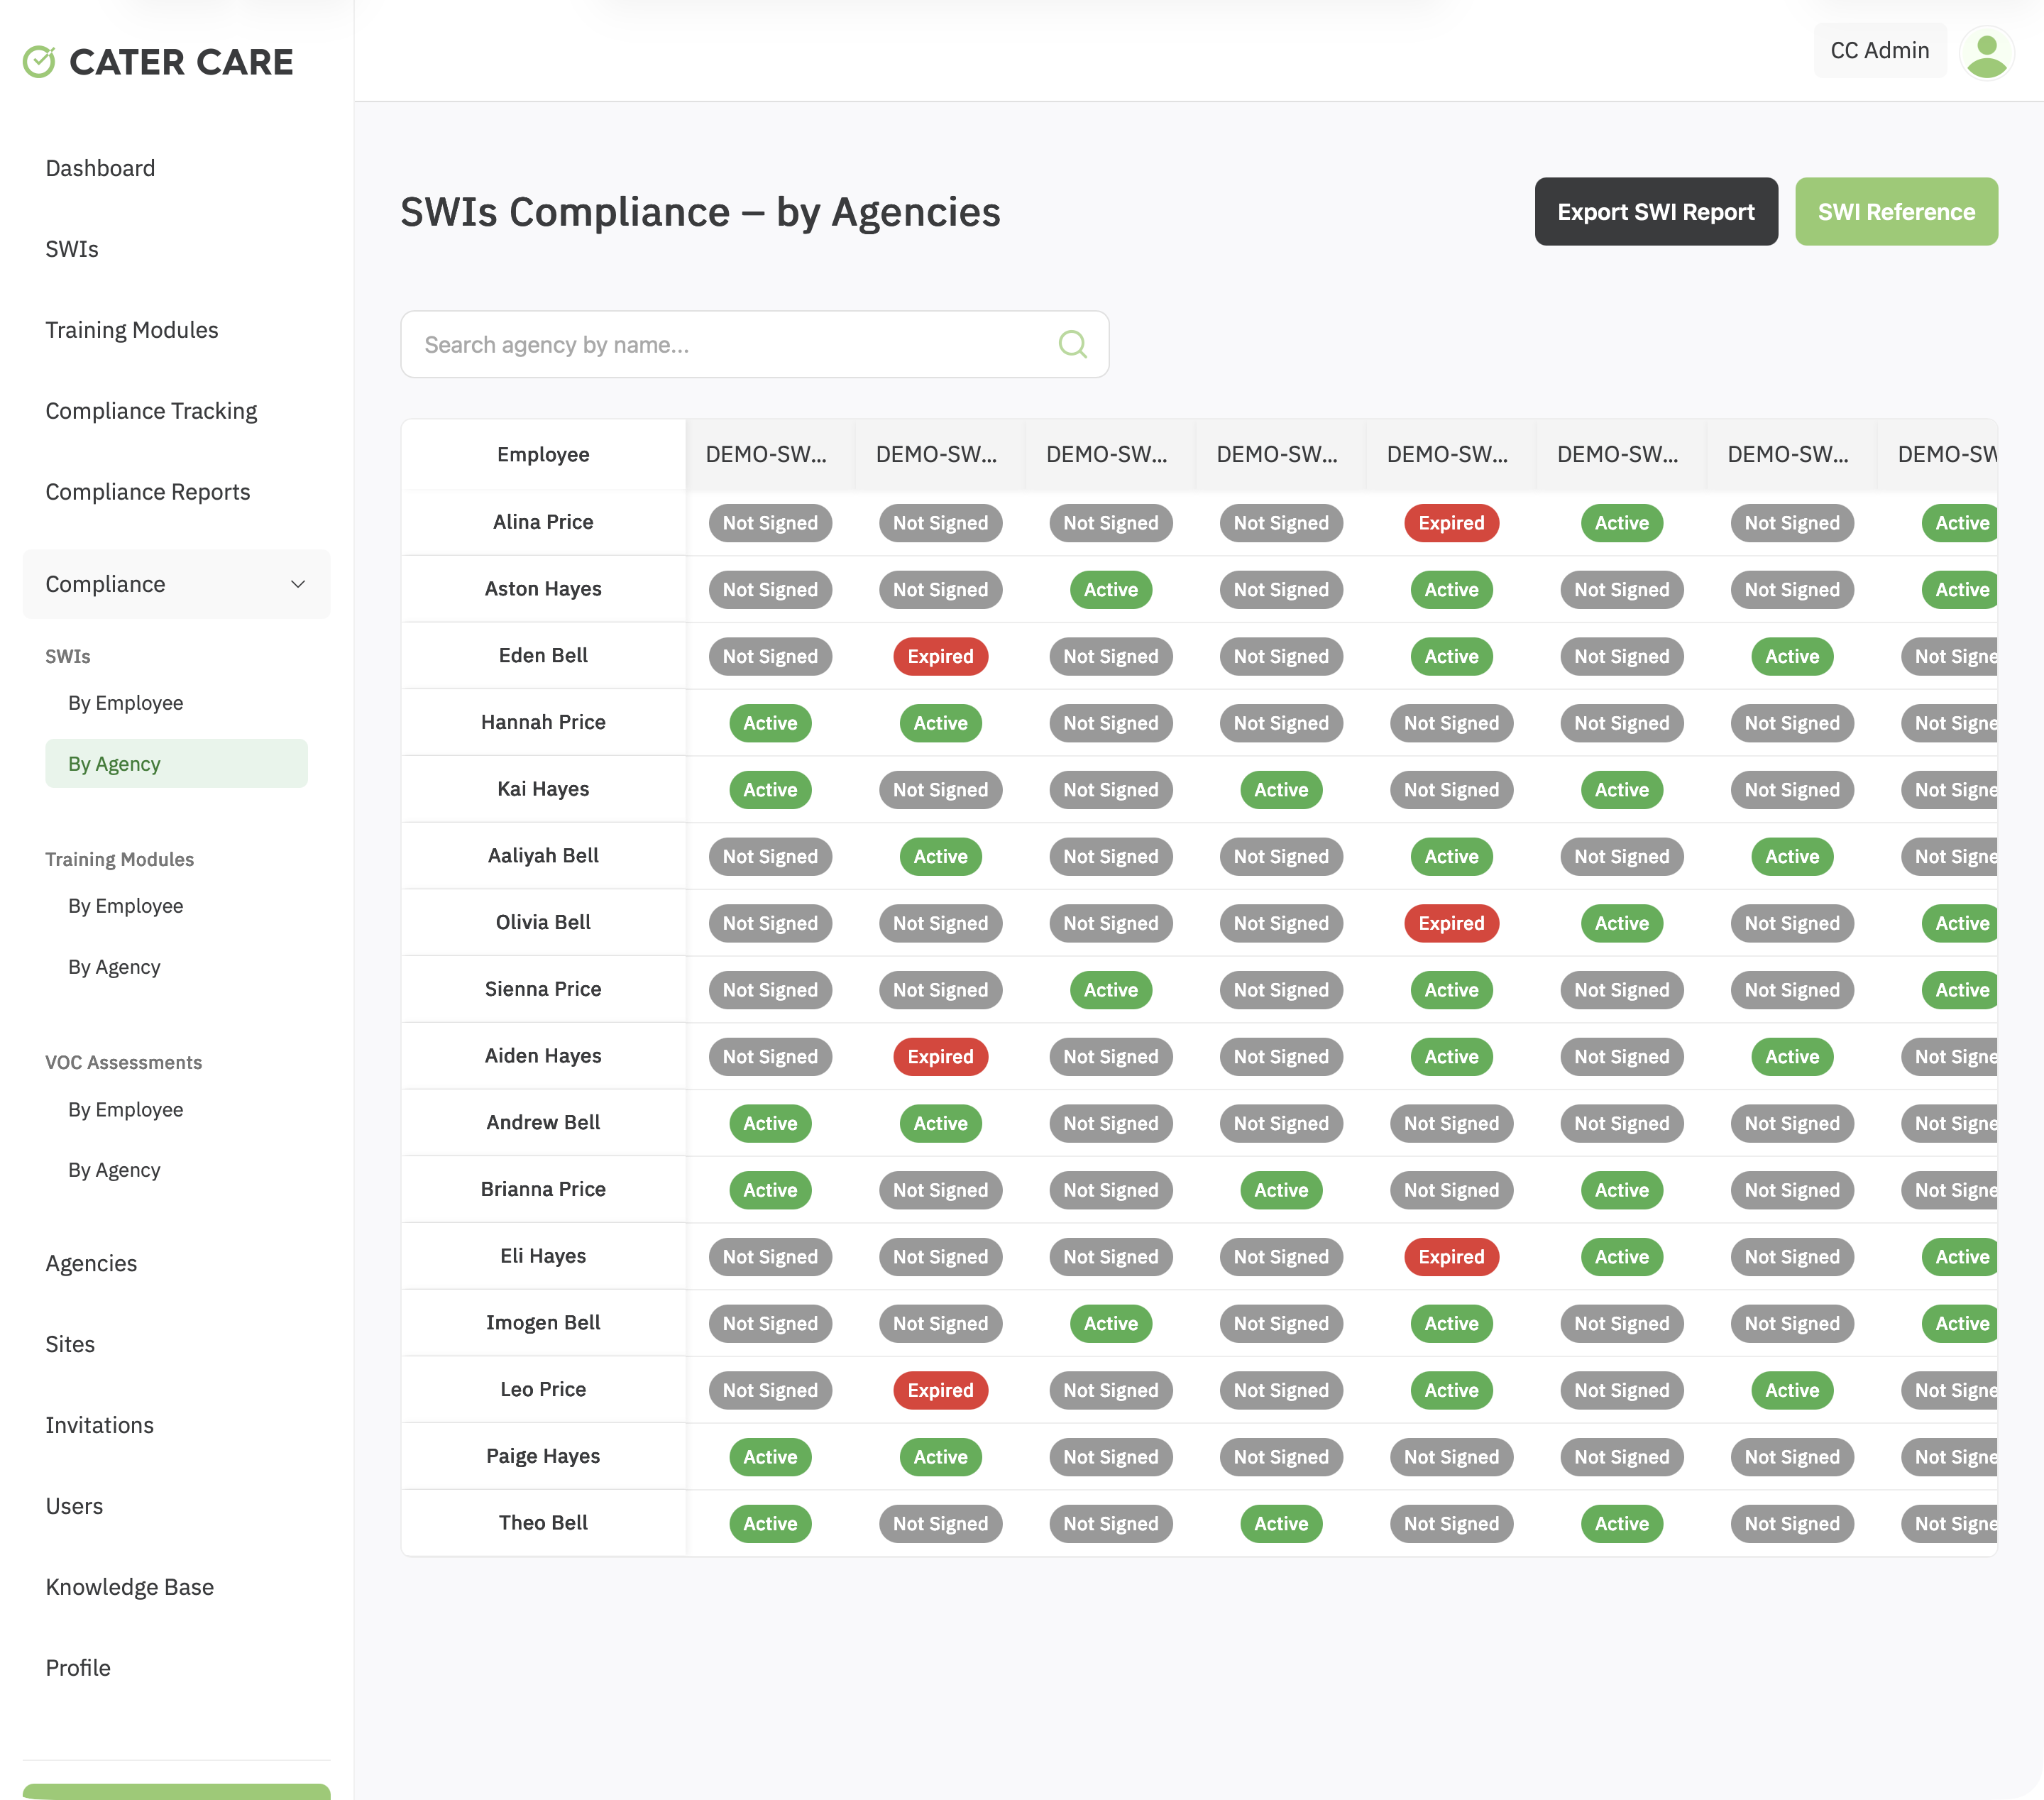The height and width of the screenshot is (1800, 2044).
Task: Open Knowledge Base sidebar item
Action: (130, 1587)
